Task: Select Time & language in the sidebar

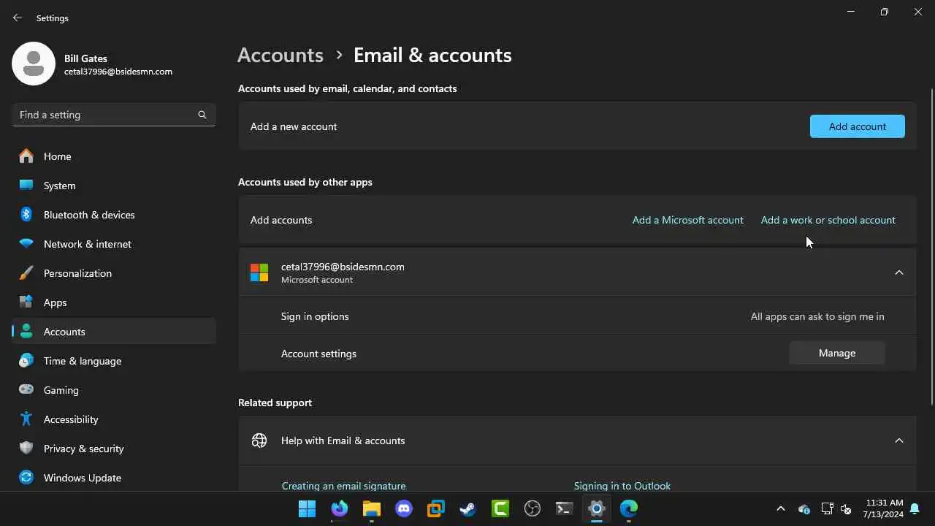Action: click(114, 361)
